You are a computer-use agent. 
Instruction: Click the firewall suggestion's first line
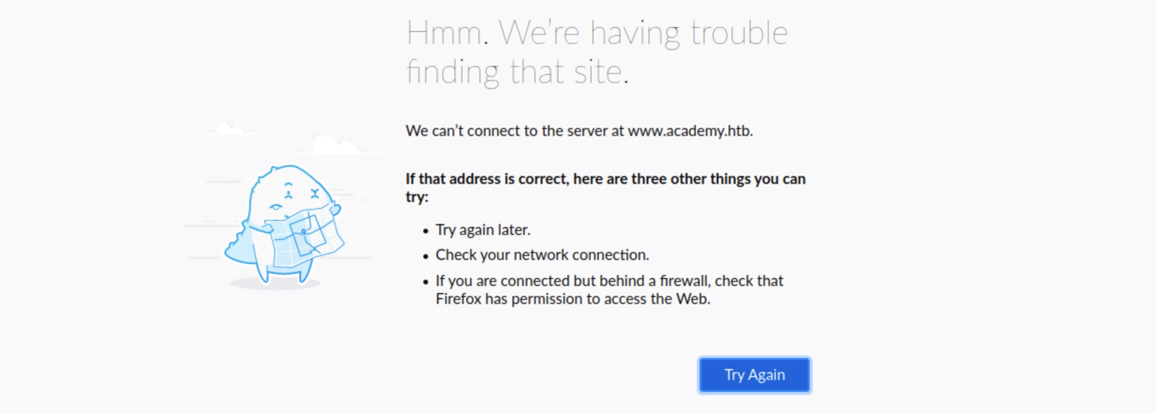click(609, 281)
